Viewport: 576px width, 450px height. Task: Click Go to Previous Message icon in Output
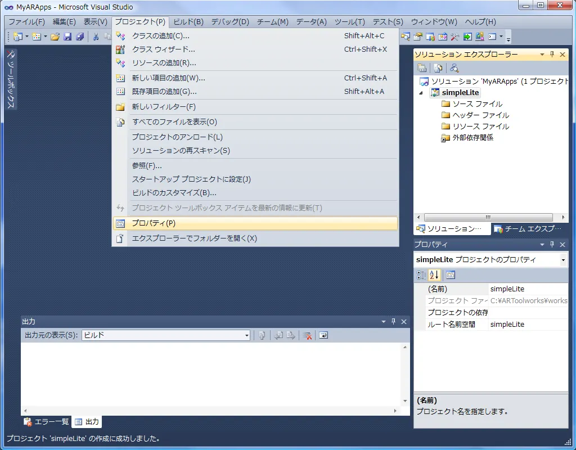[x=278, y=335]
